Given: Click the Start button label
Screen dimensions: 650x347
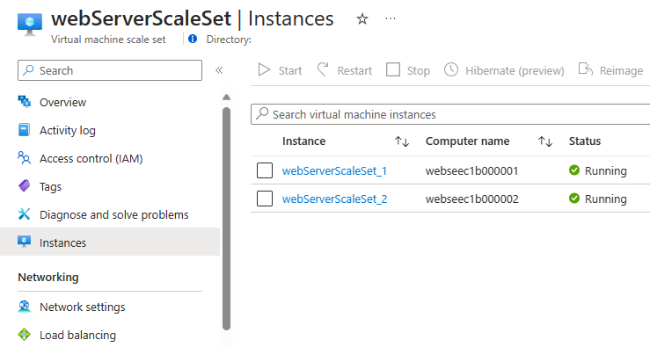Looking at the screenshot, I should (x=290, y=71).
